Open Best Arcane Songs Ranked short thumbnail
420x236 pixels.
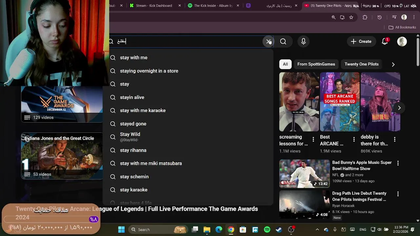point(340,102)
